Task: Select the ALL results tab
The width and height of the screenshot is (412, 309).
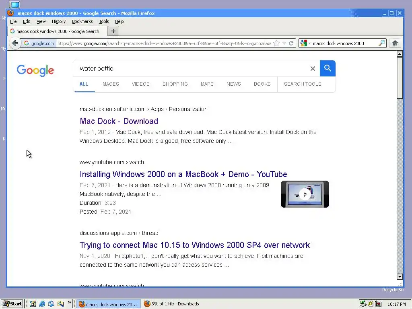Action: pyautogui.click(x=84, y=84)
